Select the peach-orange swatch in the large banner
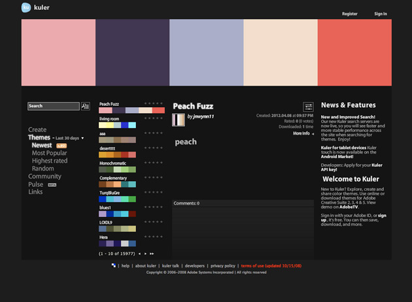The image size is (412, 302). [x=281, y=52]
